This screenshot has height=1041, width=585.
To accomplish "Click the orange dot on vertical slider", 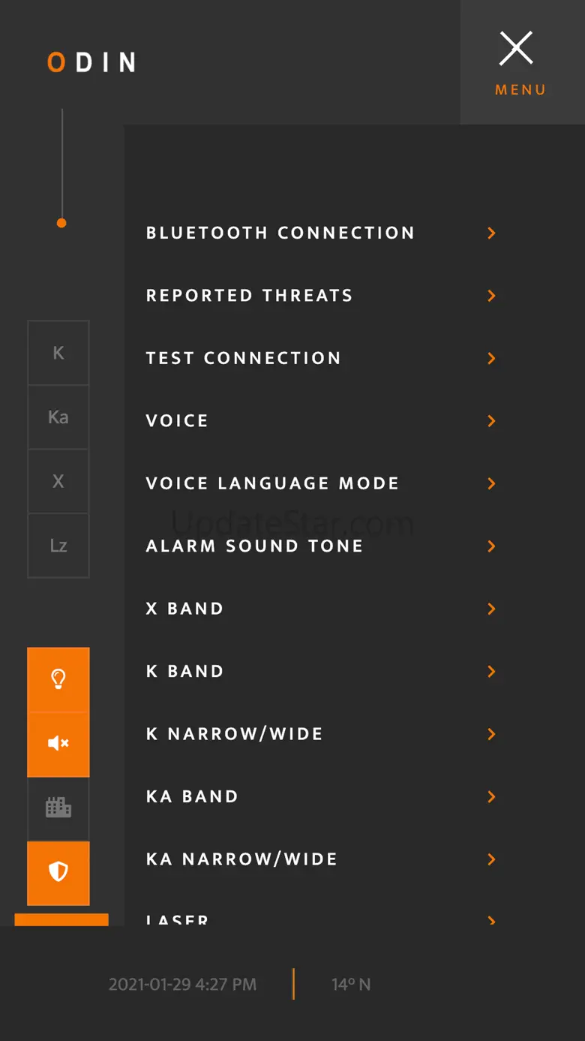I will (x=61, y=223).
